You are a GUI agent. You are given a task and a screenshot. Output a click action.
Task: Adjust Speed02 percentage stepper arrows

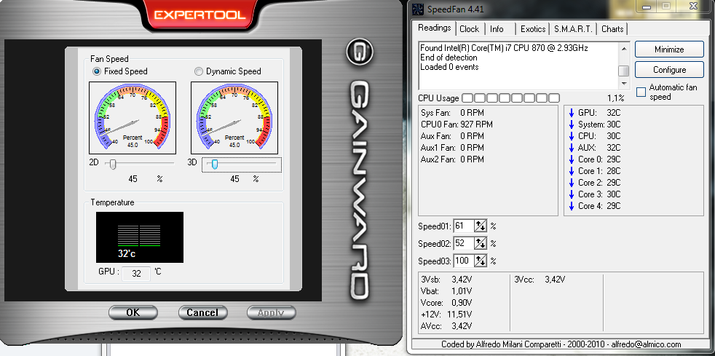[x=481, y=243]
